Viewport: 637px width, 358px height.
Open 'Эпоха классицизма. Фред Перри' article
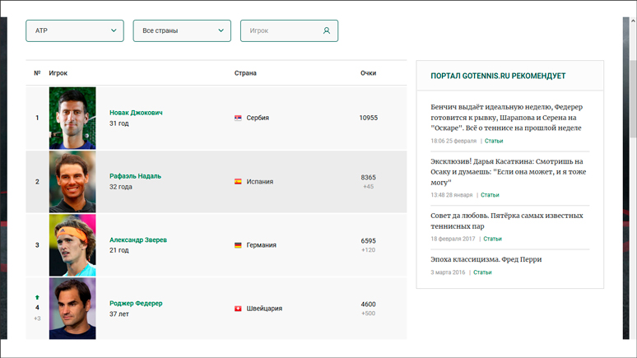pyautogui.click(x=486, y=259)
